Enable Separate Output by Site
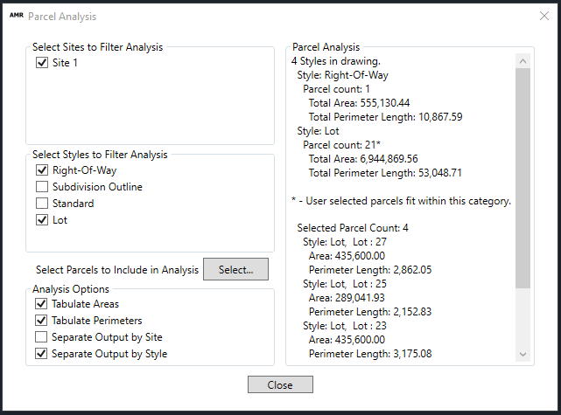The width and height of the screenshot is (561, 415). pos(42,337)
